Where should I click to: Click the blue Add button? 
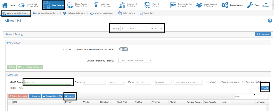(265, 88)
